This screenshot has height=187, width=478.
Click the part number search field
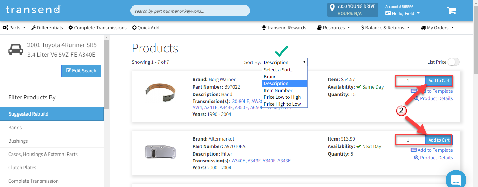[190, 11]
